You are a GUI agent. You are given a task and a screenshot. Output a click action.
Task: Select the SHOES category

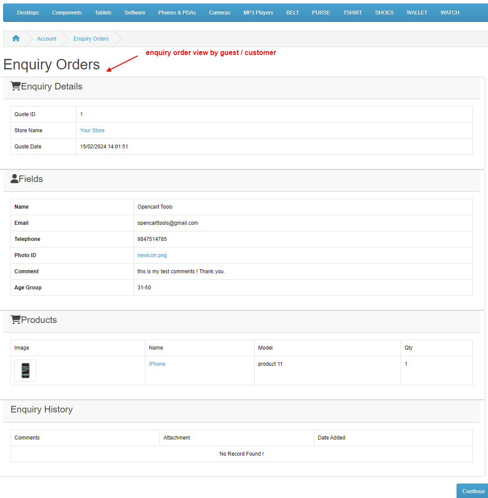384,13
